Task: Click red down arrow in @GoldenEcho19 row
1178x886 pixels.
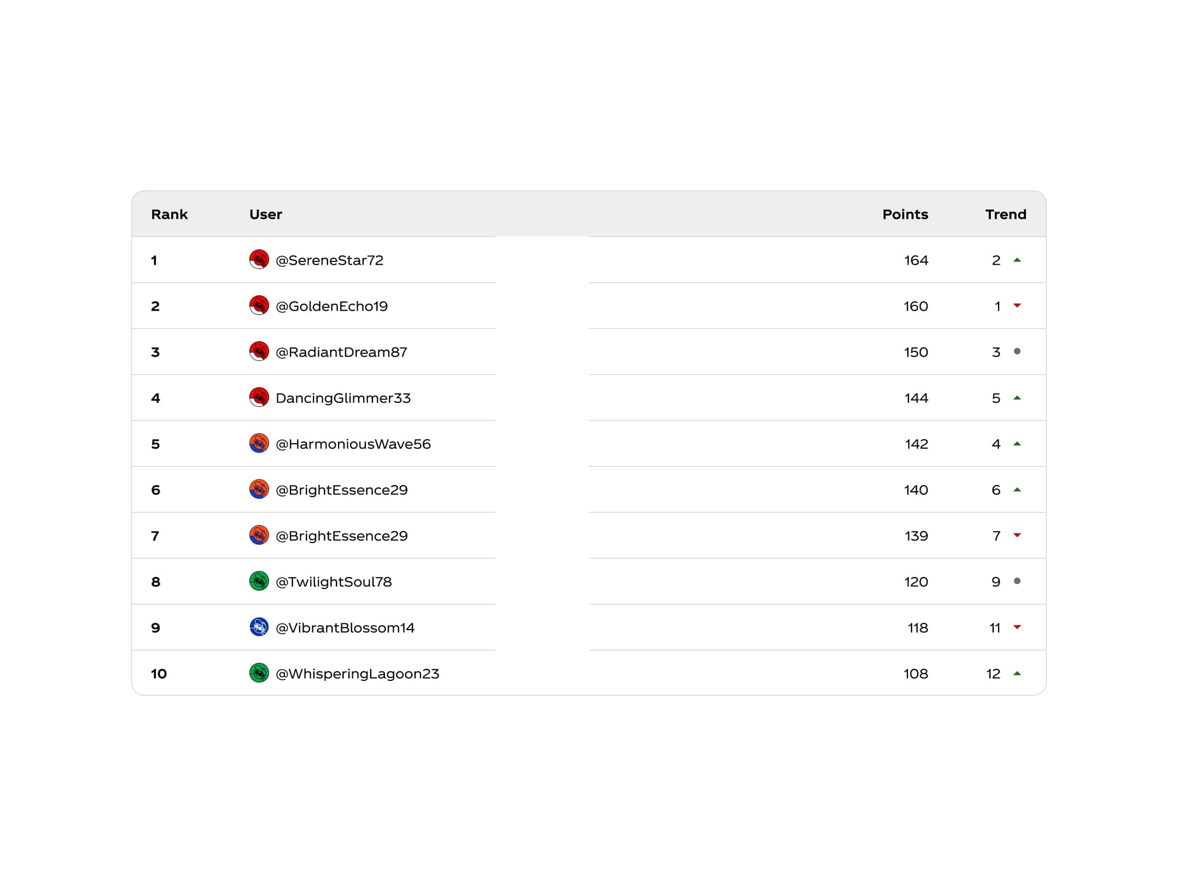Action: pyautogui.click(x=1017, y=306)
